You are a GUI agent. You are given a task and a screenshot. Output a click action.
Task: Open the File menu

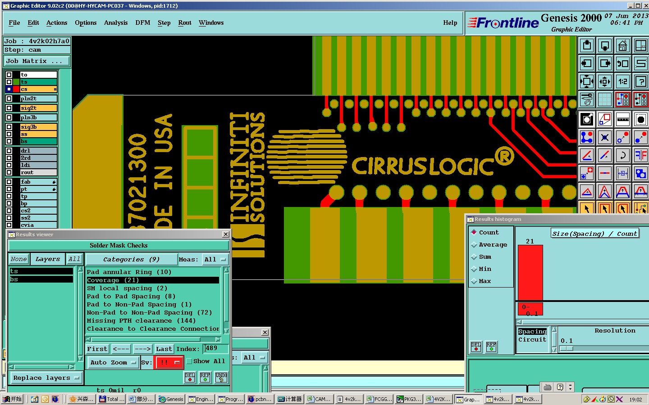[x=14, y=23]
